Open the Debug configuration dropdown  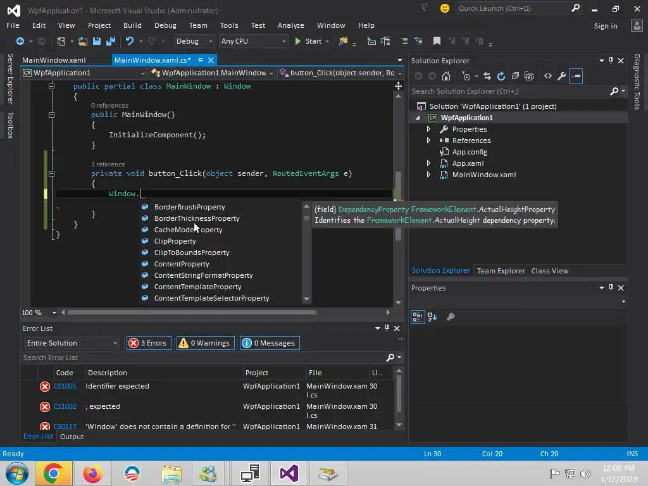(x=194, y=41)
